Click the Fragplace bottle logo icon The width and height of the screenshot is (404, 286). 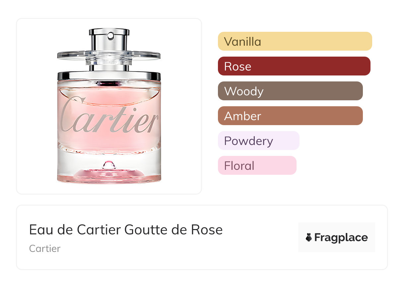309,237
